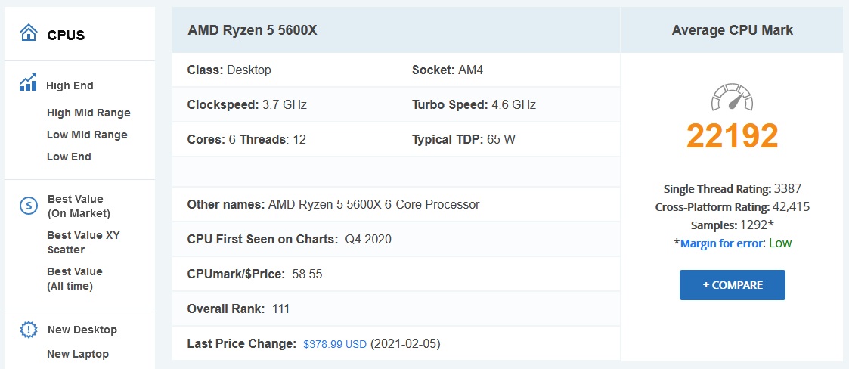Open Best Value (On Market) chart
This screenshot has width=849, height=369.
79,206
